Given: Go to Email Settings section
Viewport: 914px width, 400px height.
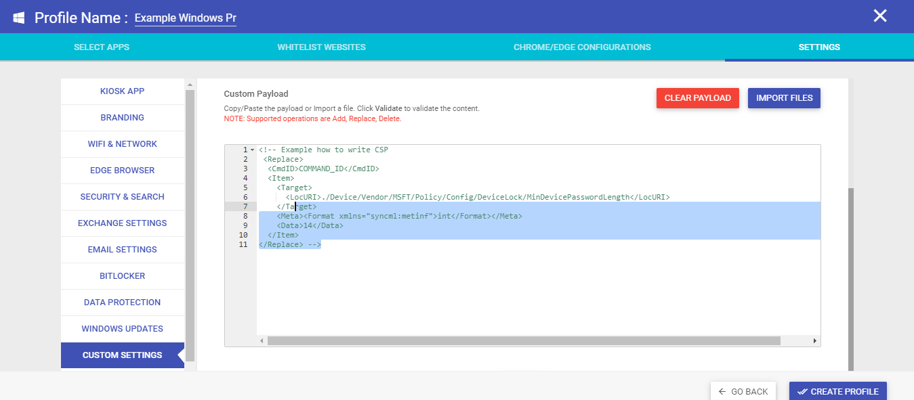Looking at the screenshot, I should point(123,250).
